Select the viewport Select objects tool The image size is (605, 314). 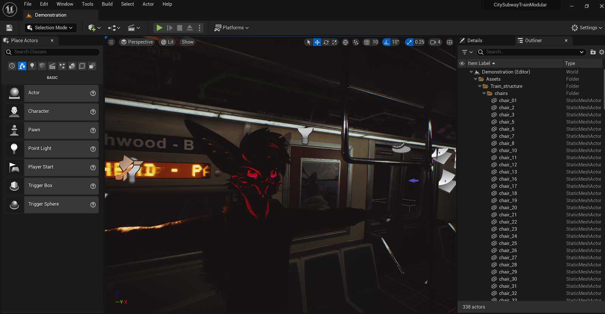click(309, 42)
